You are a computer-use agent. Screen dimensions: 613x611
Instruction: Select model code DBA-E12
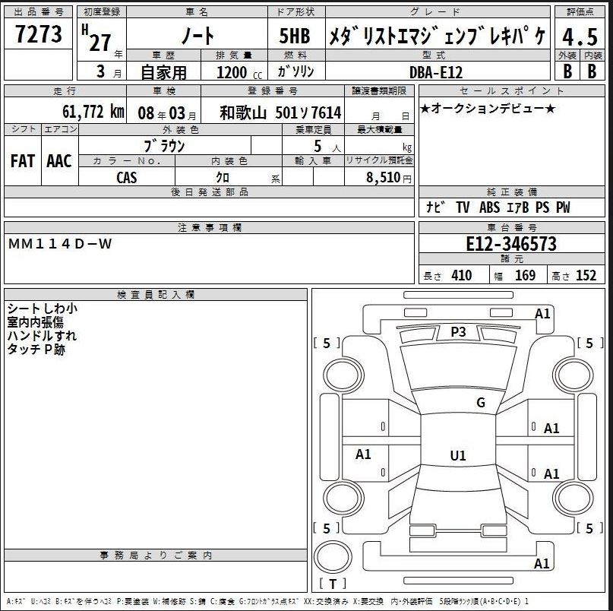coord(436,72)
